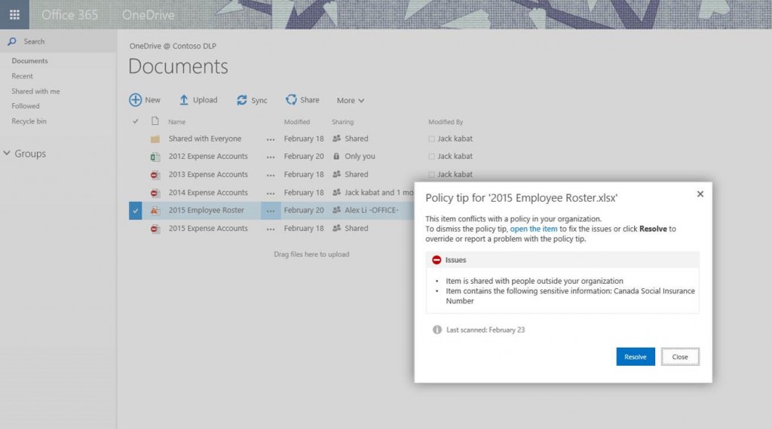Open the Office 365 app launcher grid
The height and width of the screenshot is (429, 772).
[14, 15]
